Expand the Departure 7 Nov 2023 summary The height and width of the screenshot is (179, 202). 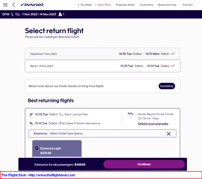click(x=103, y=54)
